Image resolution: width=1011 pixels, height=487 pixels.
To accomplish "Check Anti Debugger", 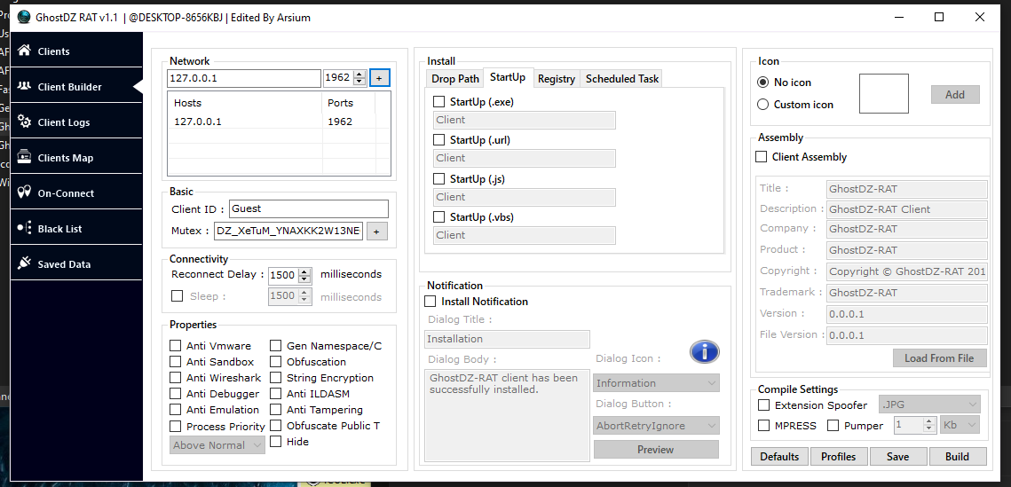I will click(x=176, y=394).
